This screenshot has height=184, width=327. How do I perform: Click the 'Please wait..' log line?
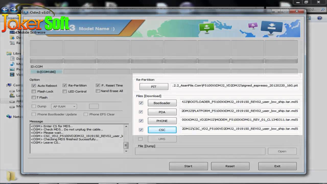47,133
